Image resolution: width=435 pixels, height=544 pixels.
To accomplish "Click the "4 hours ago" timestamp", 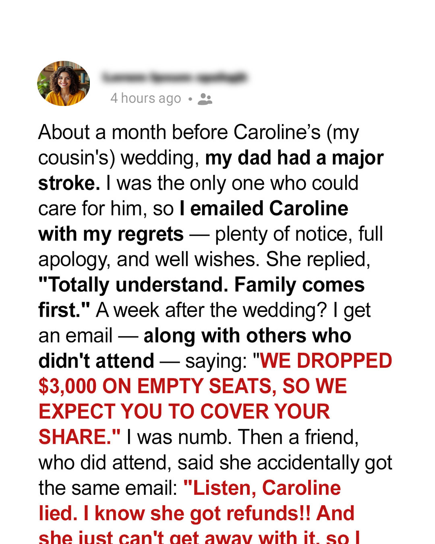I will 145,98.
